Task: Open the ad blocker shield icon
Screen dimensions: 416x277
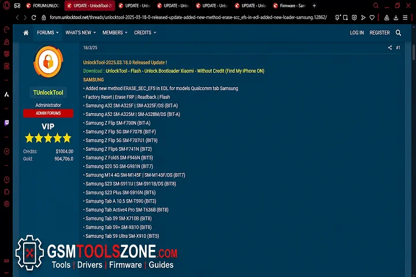Action: [354, 17]
